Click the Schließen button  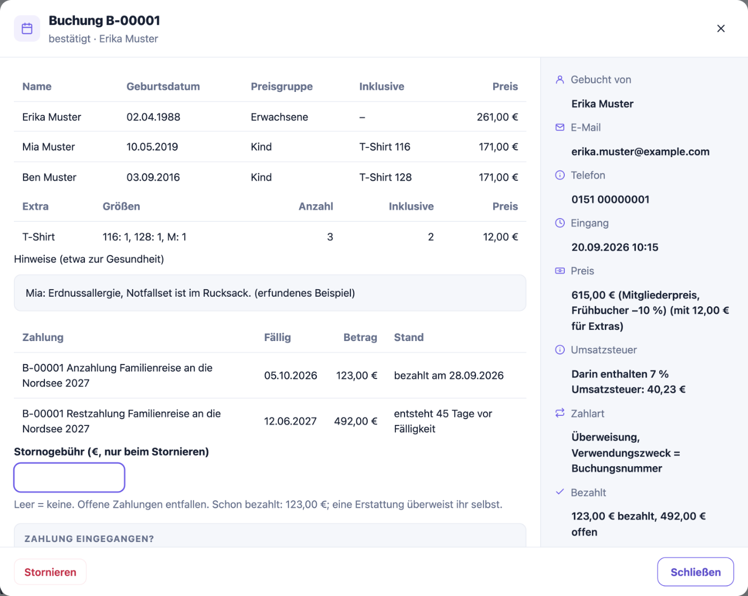click(696, 572)
